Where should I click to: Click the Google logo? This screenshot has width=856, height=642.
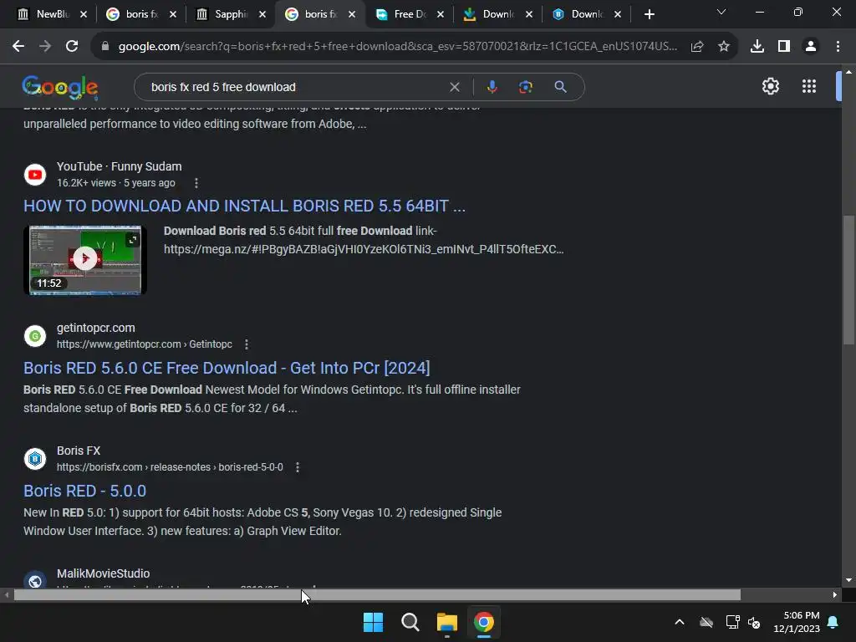click(x=60, y=87)
